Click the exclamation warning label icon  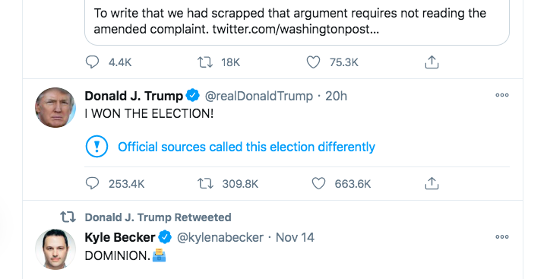pos(96,146)
